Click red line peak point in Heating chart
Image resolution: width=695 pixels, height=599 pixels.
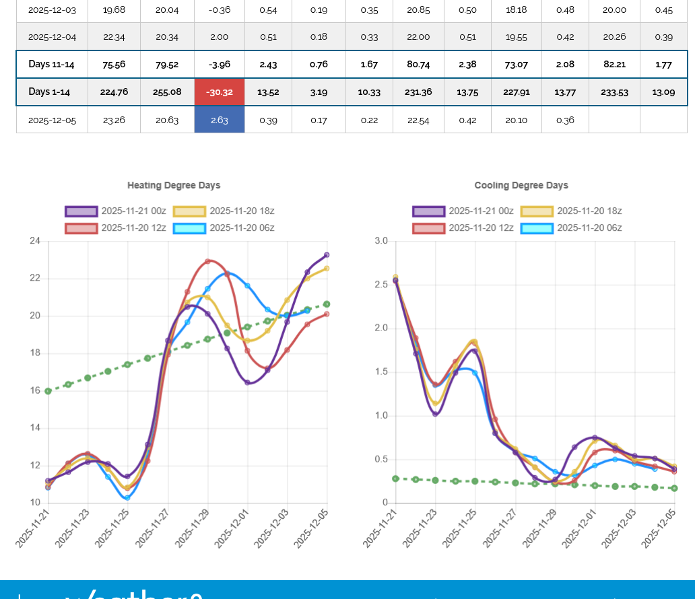click(x=207, y=261)
